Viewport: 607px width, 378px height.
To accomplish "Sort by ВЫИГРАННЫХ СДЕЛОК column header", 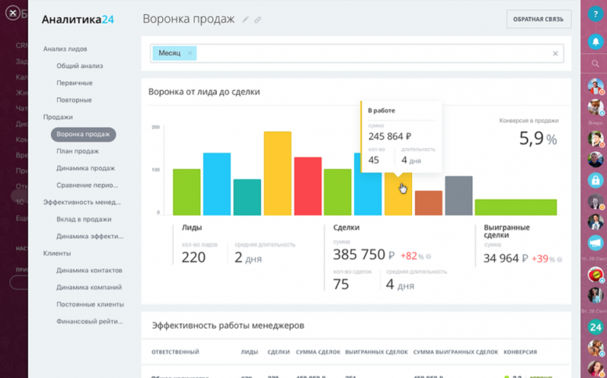I will click(x=377, y=352).
